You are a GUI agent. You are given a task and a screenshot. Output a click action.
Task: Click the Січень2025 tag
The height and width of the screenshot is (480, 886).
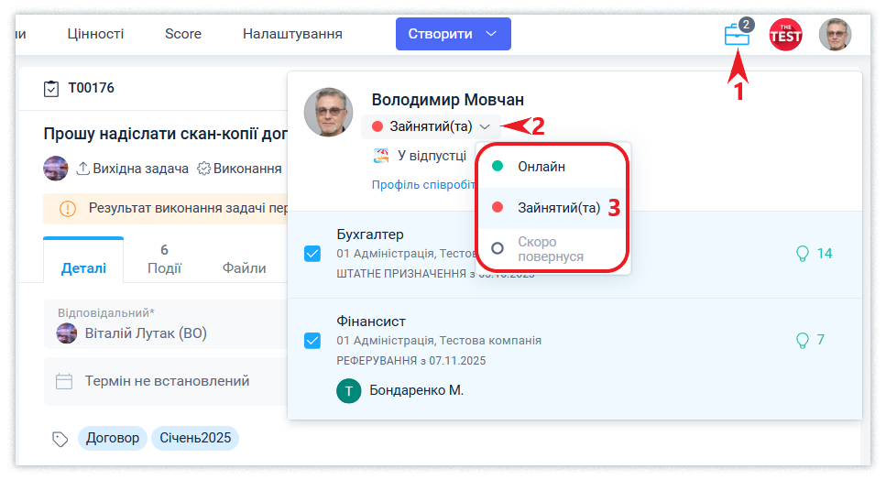(x=194, y=438)
